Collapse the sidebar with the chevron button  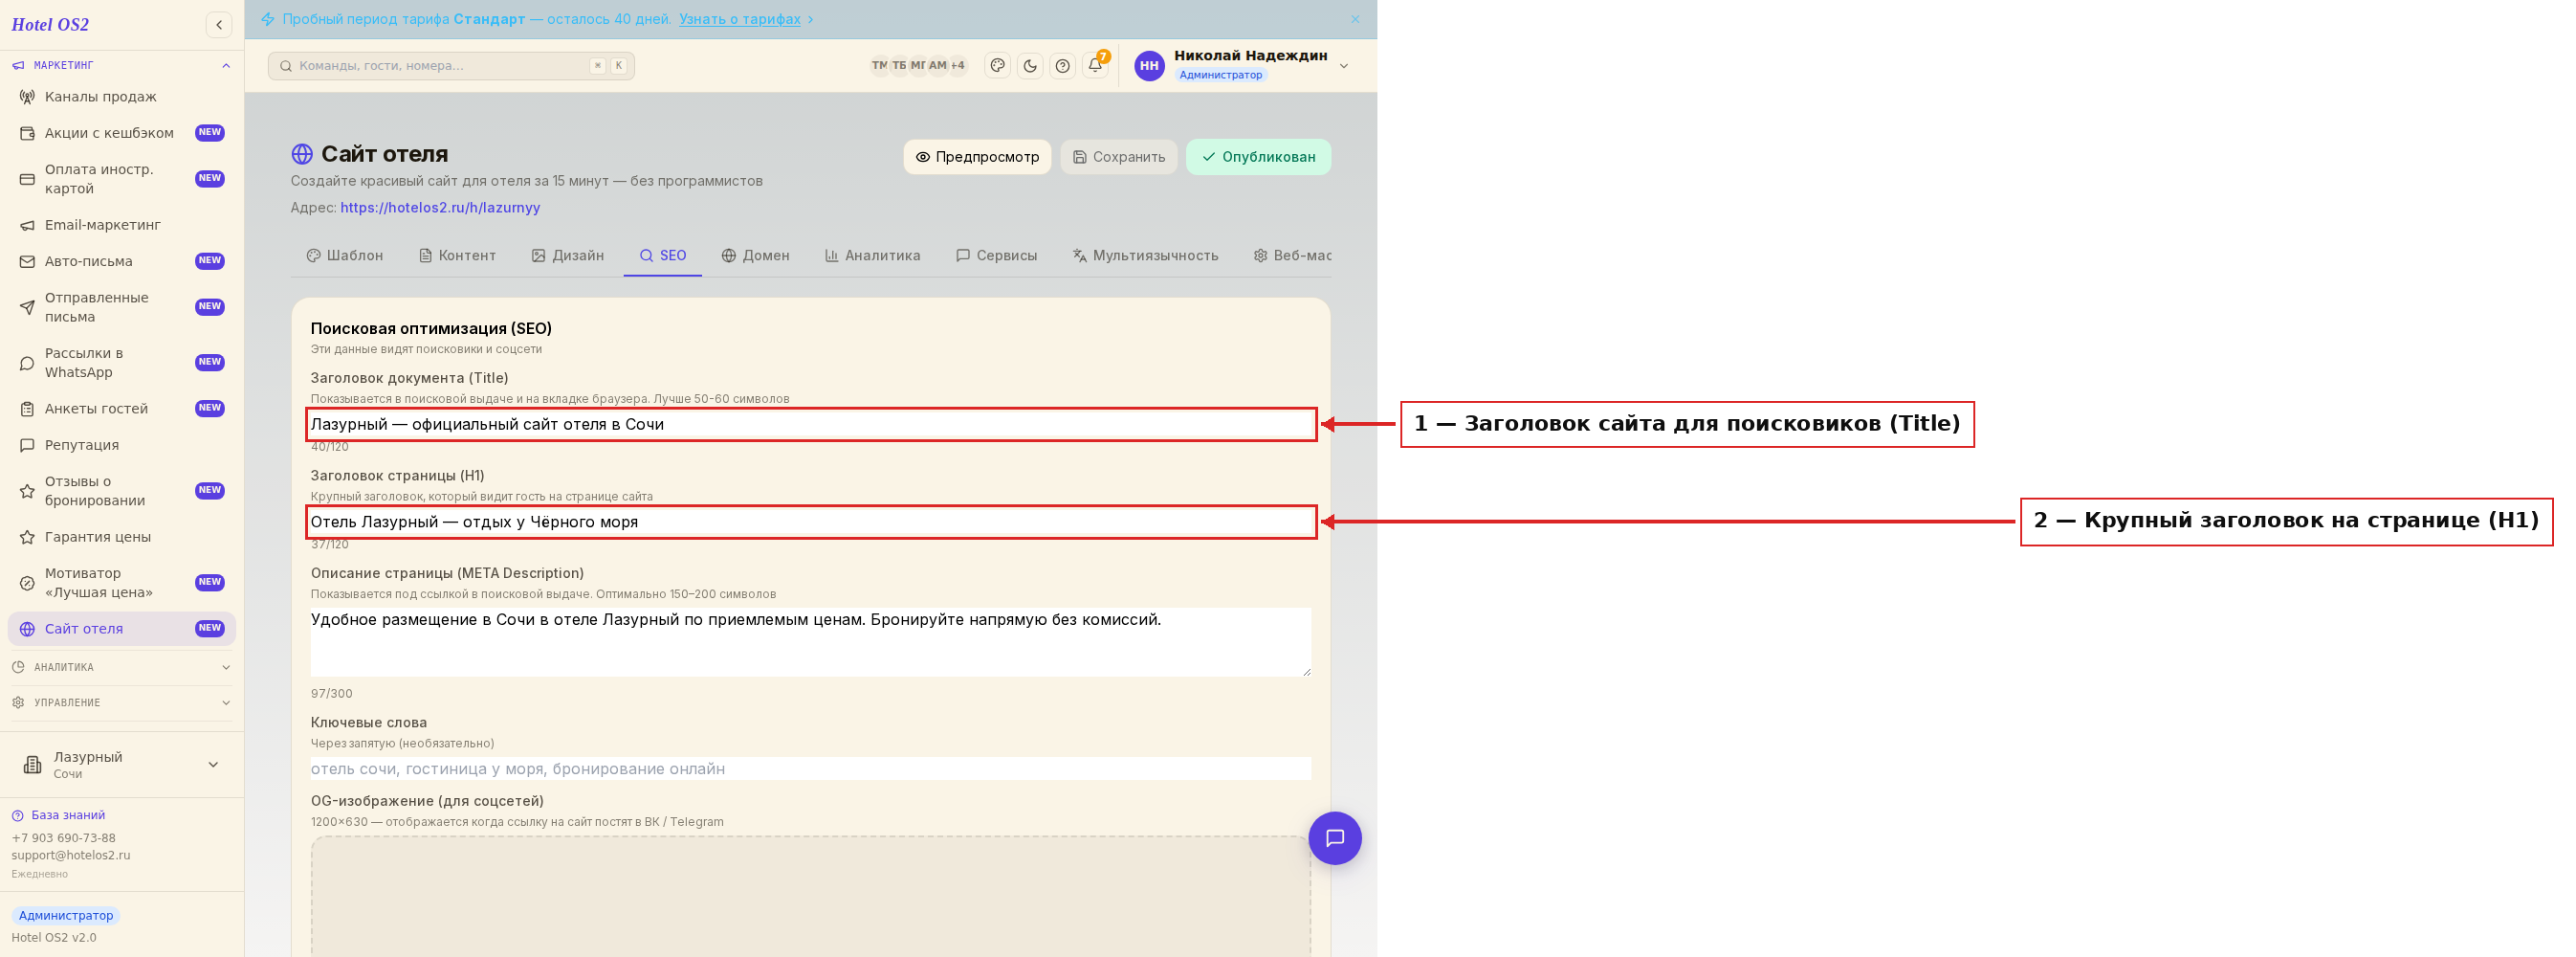(x=218, y=25)
